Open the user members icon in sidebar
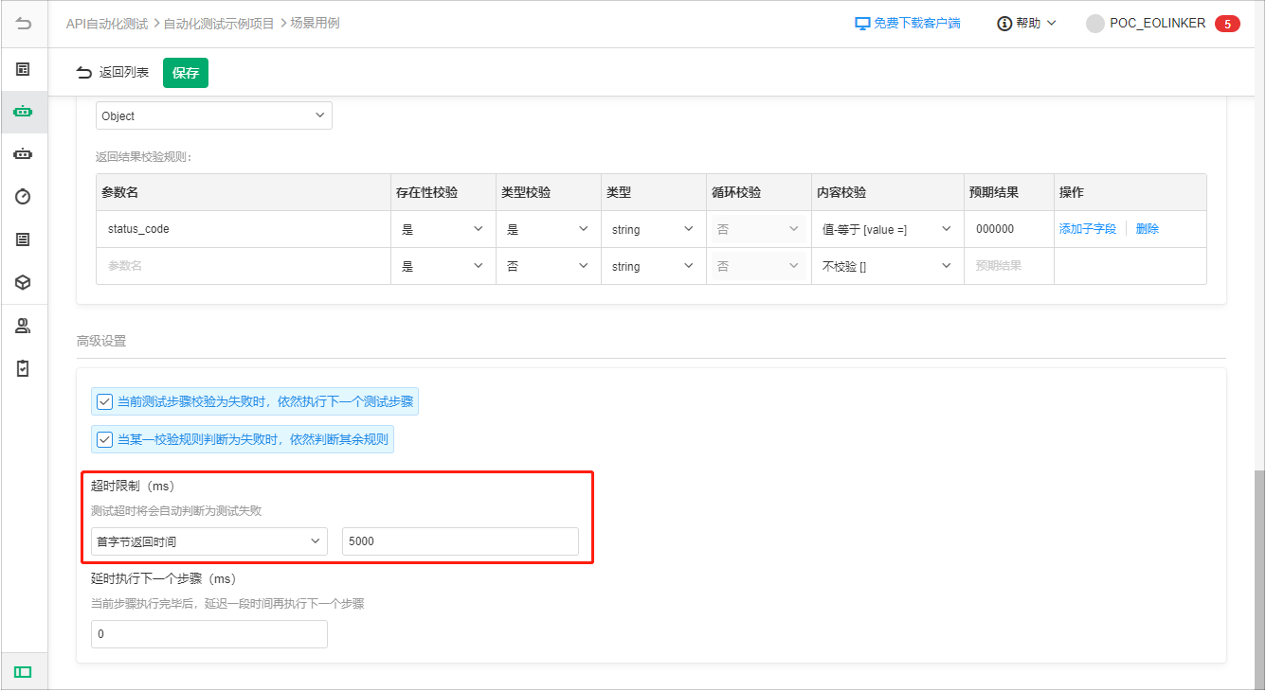 24,326
